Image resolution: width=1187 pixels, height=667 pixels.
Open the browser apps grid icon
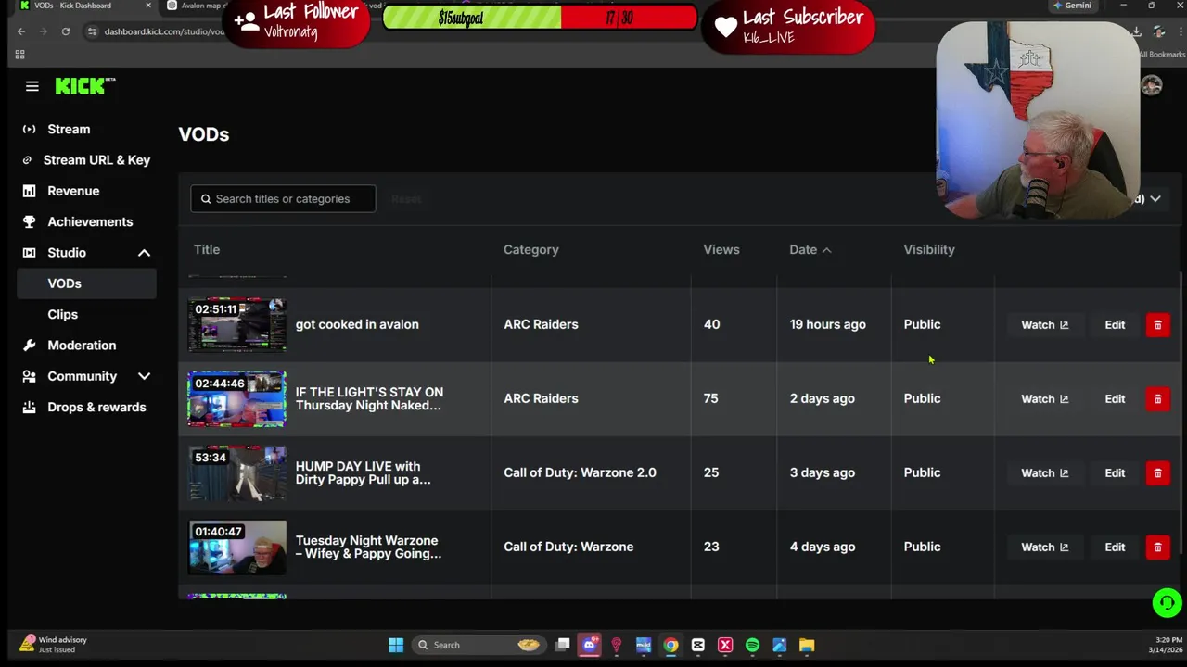[19, 55]
